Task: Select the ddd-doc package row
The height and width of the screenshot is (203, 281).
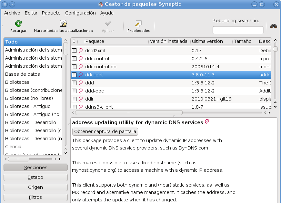Action: point(171,91)
